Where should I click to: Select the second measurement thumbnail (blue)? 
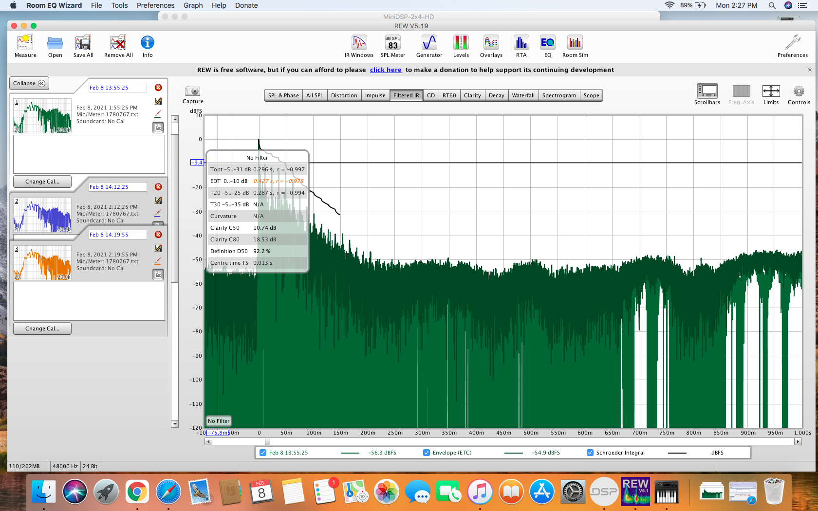click(43, 215)
